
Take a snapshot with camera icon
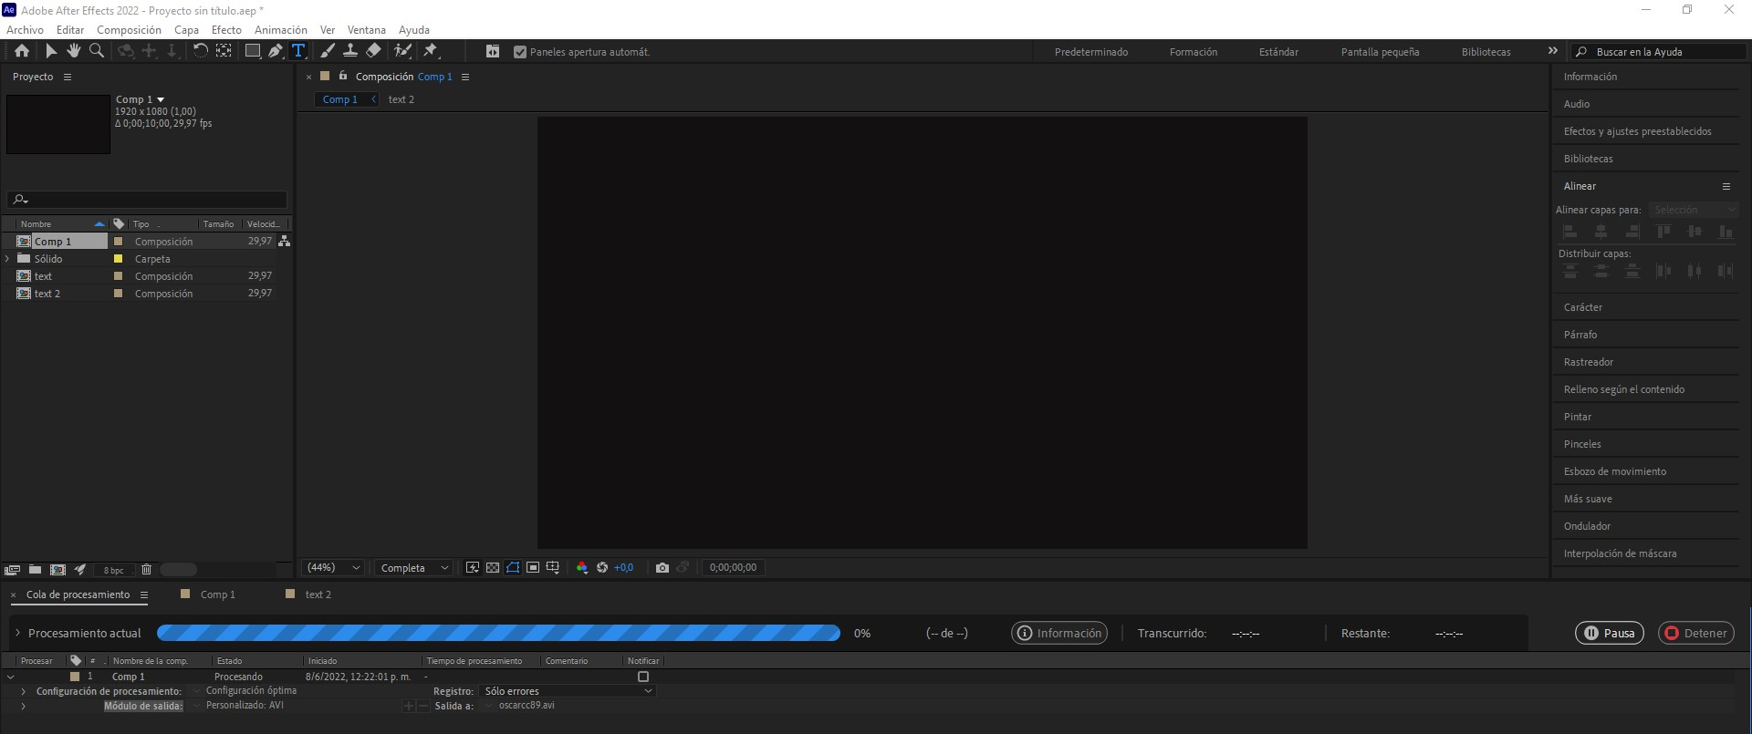coord(662,567)
